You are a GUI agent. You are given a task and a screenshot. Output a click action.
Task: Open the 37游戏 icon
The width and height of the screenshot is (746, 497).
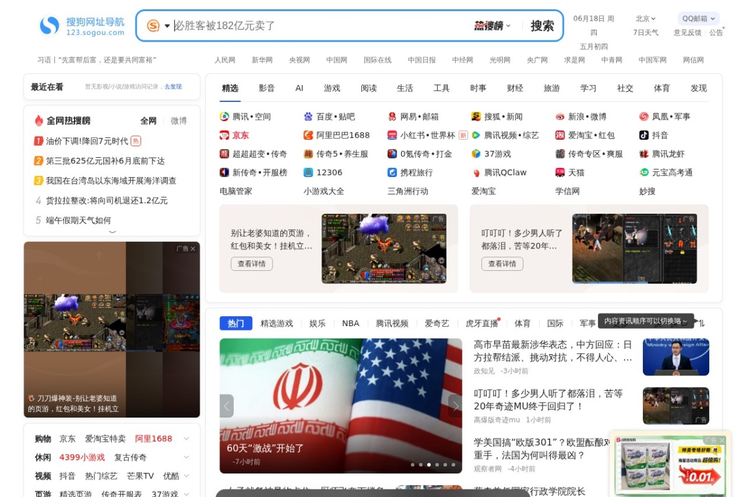(476, 153)
